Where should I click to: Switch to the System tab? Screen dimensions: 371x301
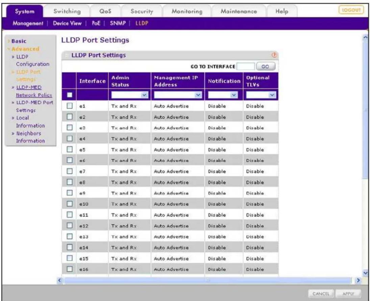(25, 11)
